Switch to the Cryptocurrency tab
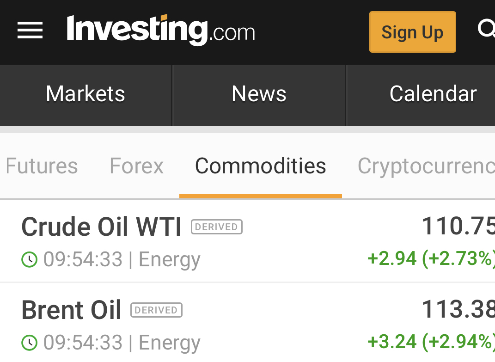 pyautogui.click(x=425, y=166)
